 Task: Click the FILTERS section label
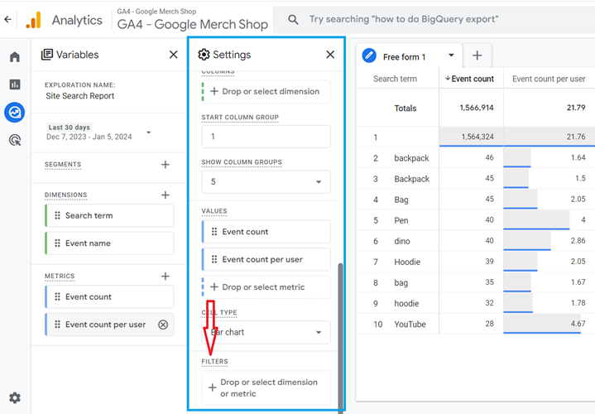(215, 362)
